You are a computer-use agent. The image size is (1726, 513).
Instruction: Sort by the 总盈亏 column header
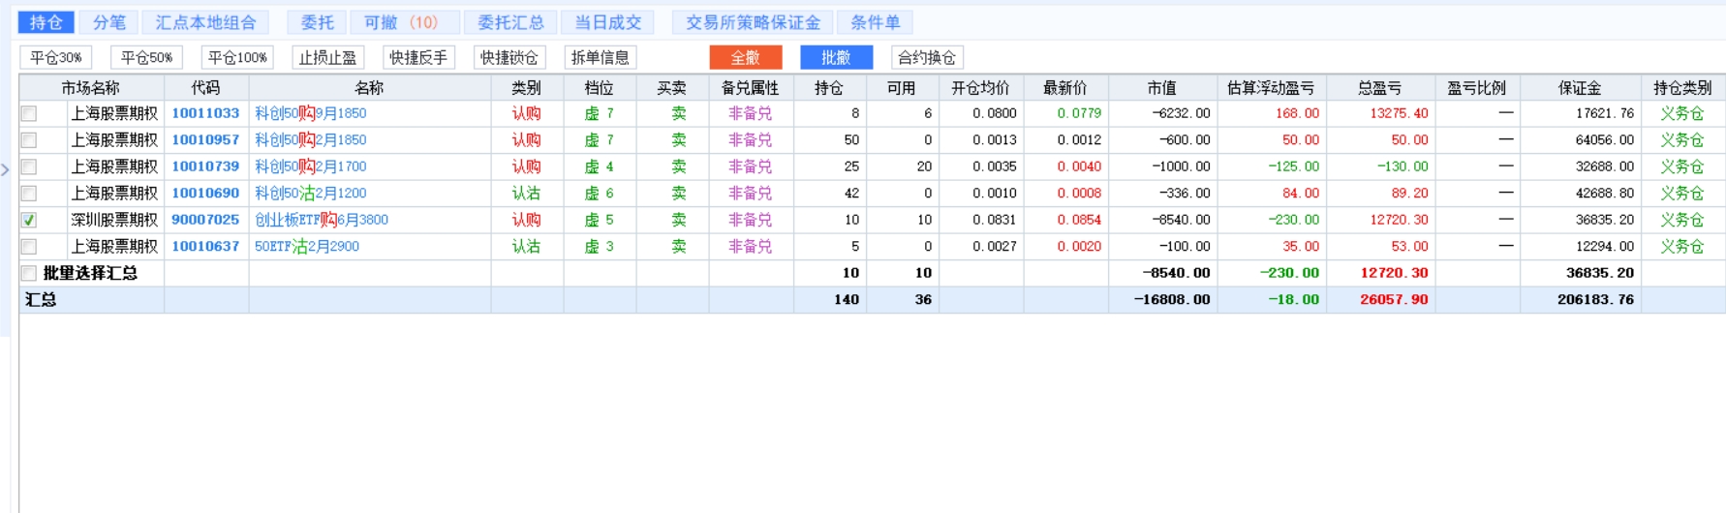point(1380,88)
